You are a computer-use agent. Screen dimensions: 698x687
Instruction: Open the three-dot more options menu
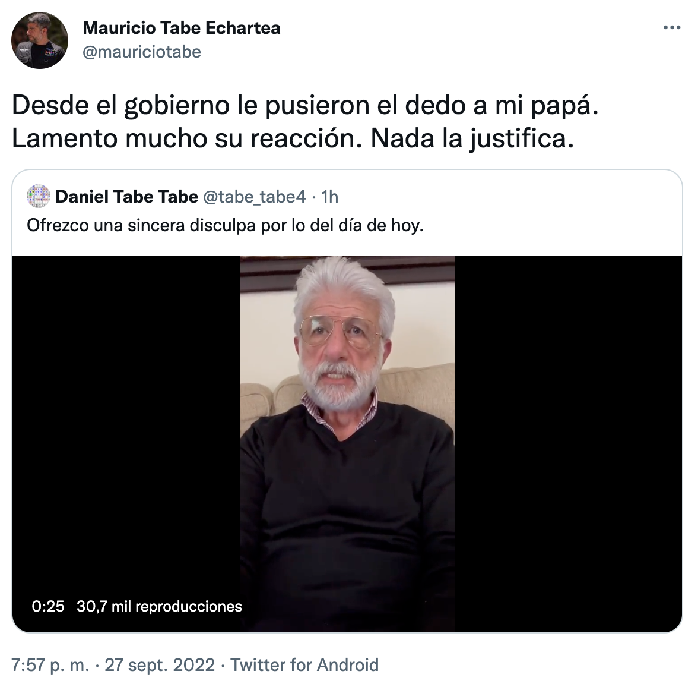672,28
